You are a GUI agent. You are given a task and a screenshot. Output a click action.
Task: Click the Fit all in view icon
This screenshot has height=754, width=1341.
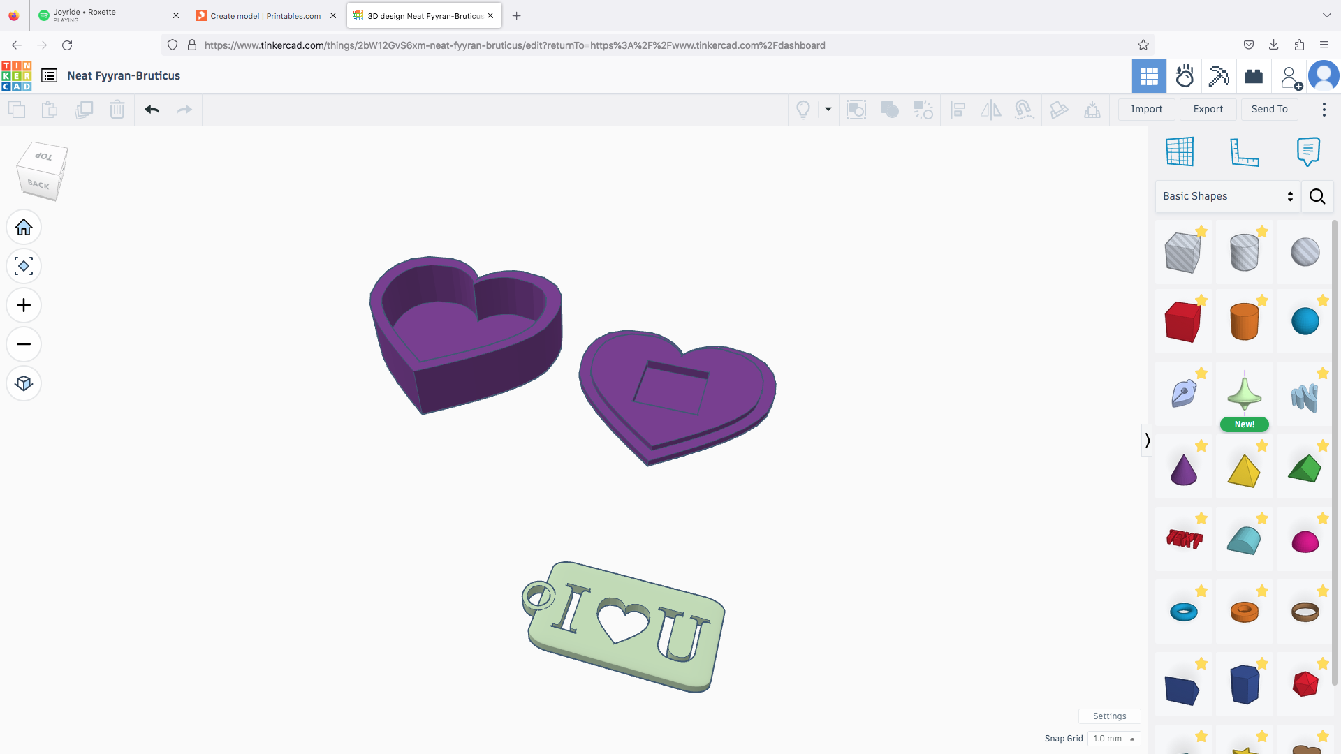click(x=24, y=266)
